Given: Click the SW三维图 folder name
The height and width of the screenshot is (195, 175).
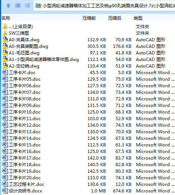Looking at the screenshot, I should pyautogui.click(x=19, y=33).
